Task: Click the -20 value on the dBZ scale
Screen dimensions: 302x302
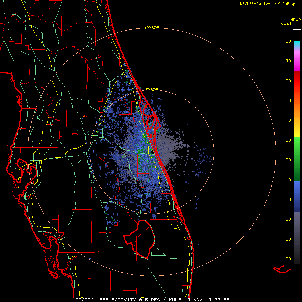Action: pos(287,239)
